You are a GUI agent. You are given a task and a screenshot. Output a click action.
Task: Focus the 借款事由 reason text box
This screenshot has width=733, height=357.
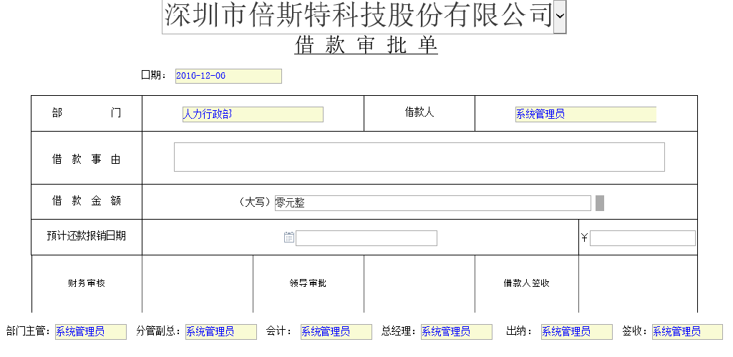tap(419, 157)
